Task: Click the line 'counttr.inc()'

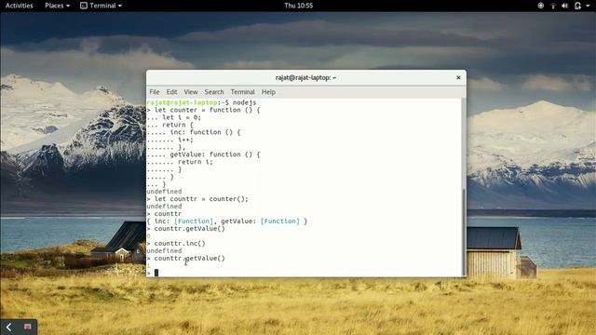Action: coord(180,244)
